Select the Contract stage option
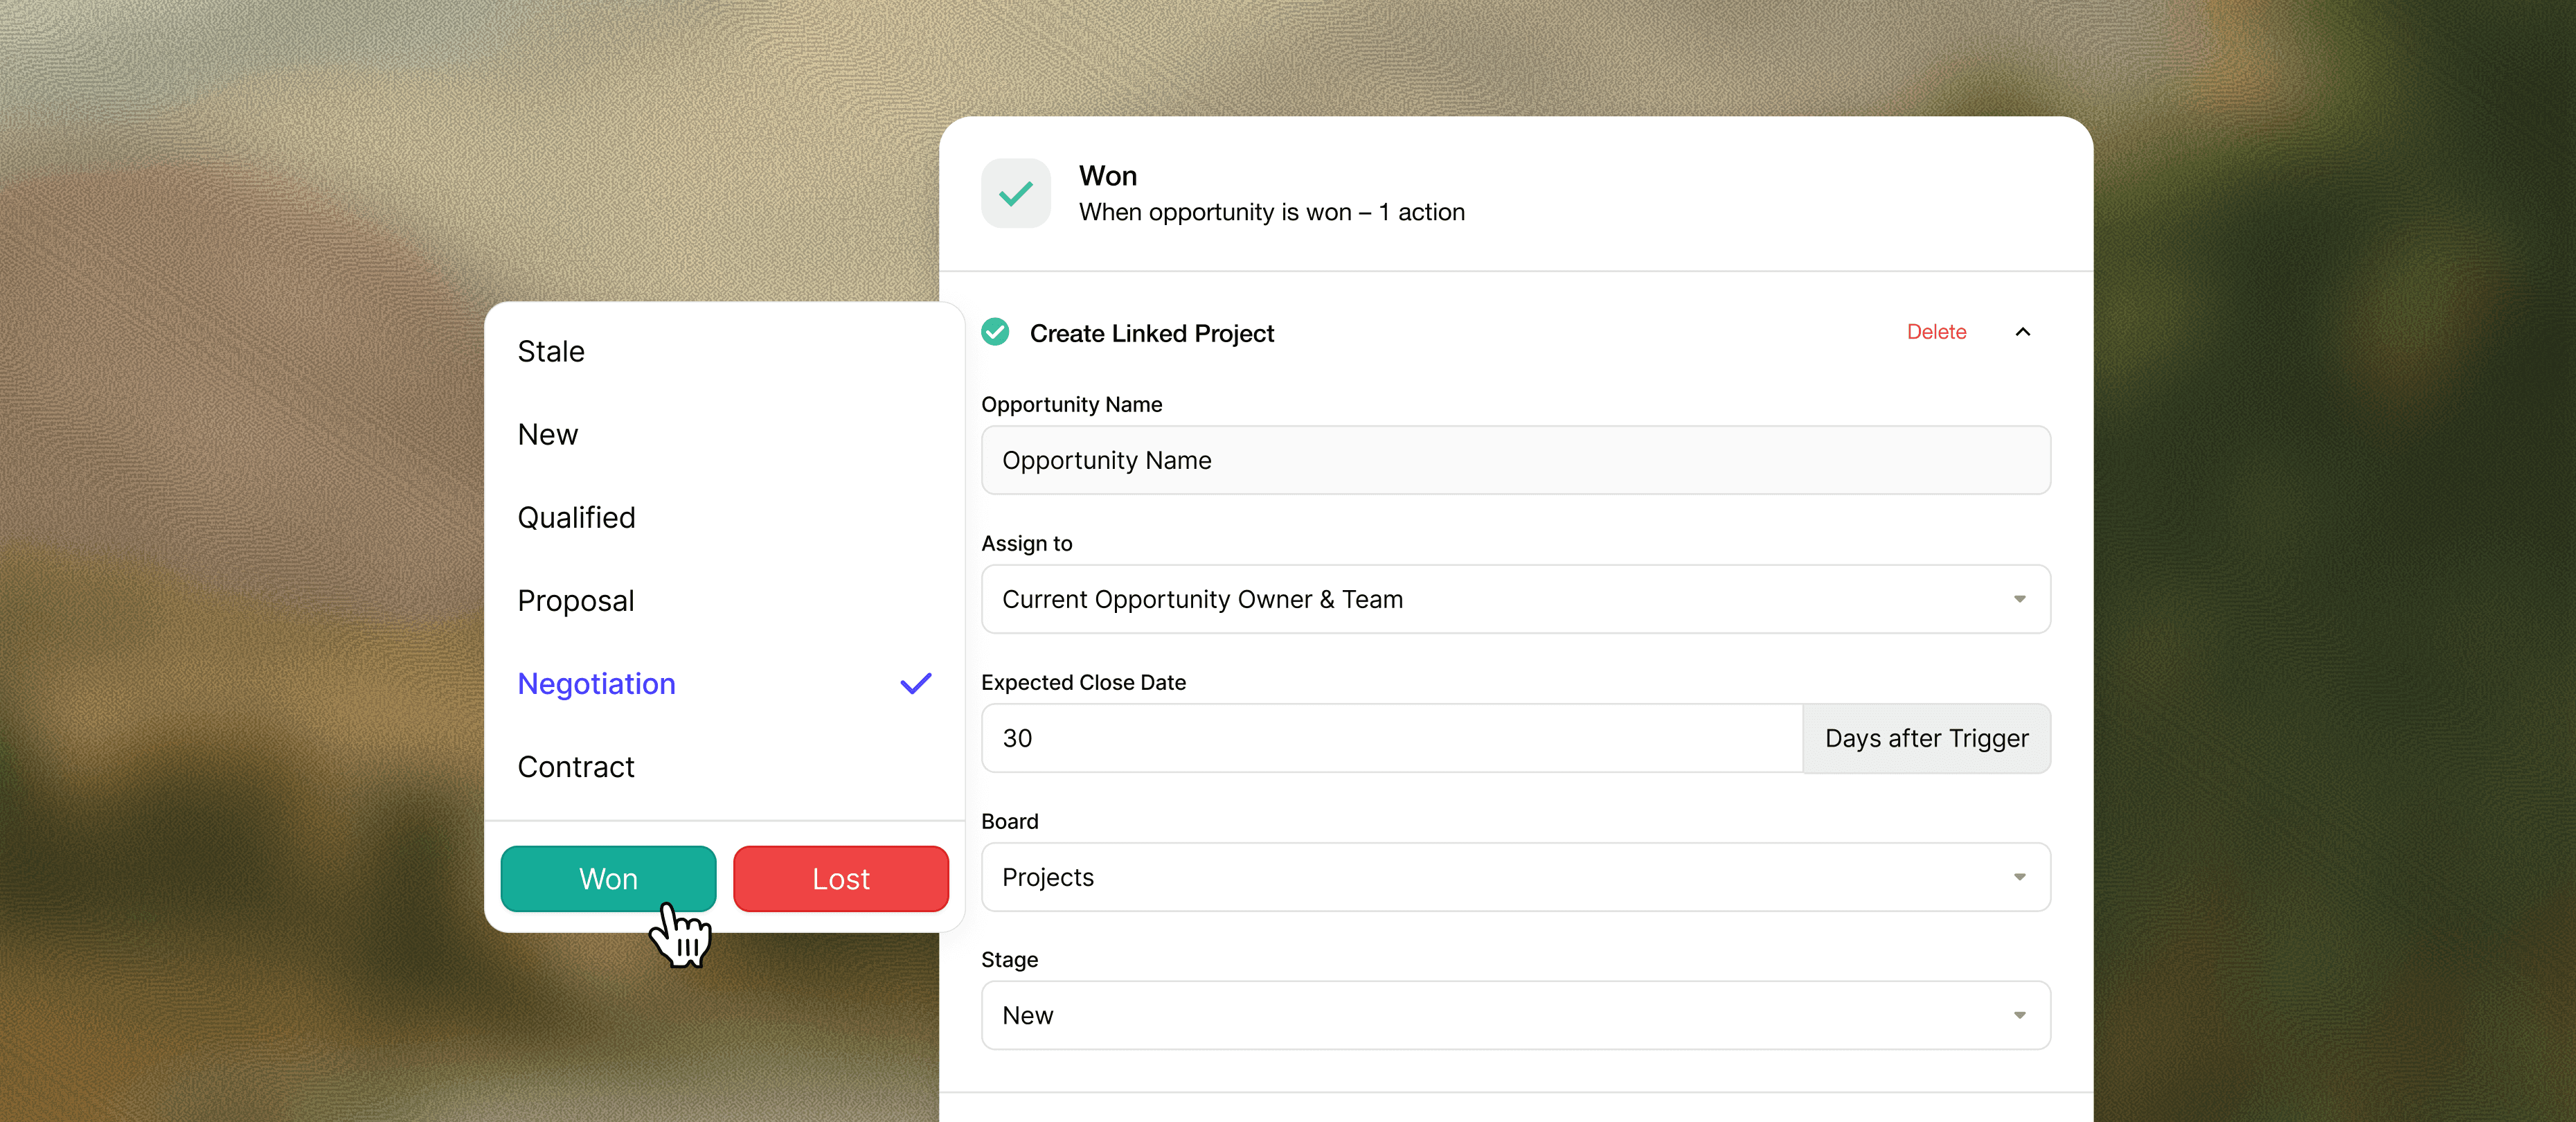This screenshot has height=1122, width=2576. (x=576, y=767)
